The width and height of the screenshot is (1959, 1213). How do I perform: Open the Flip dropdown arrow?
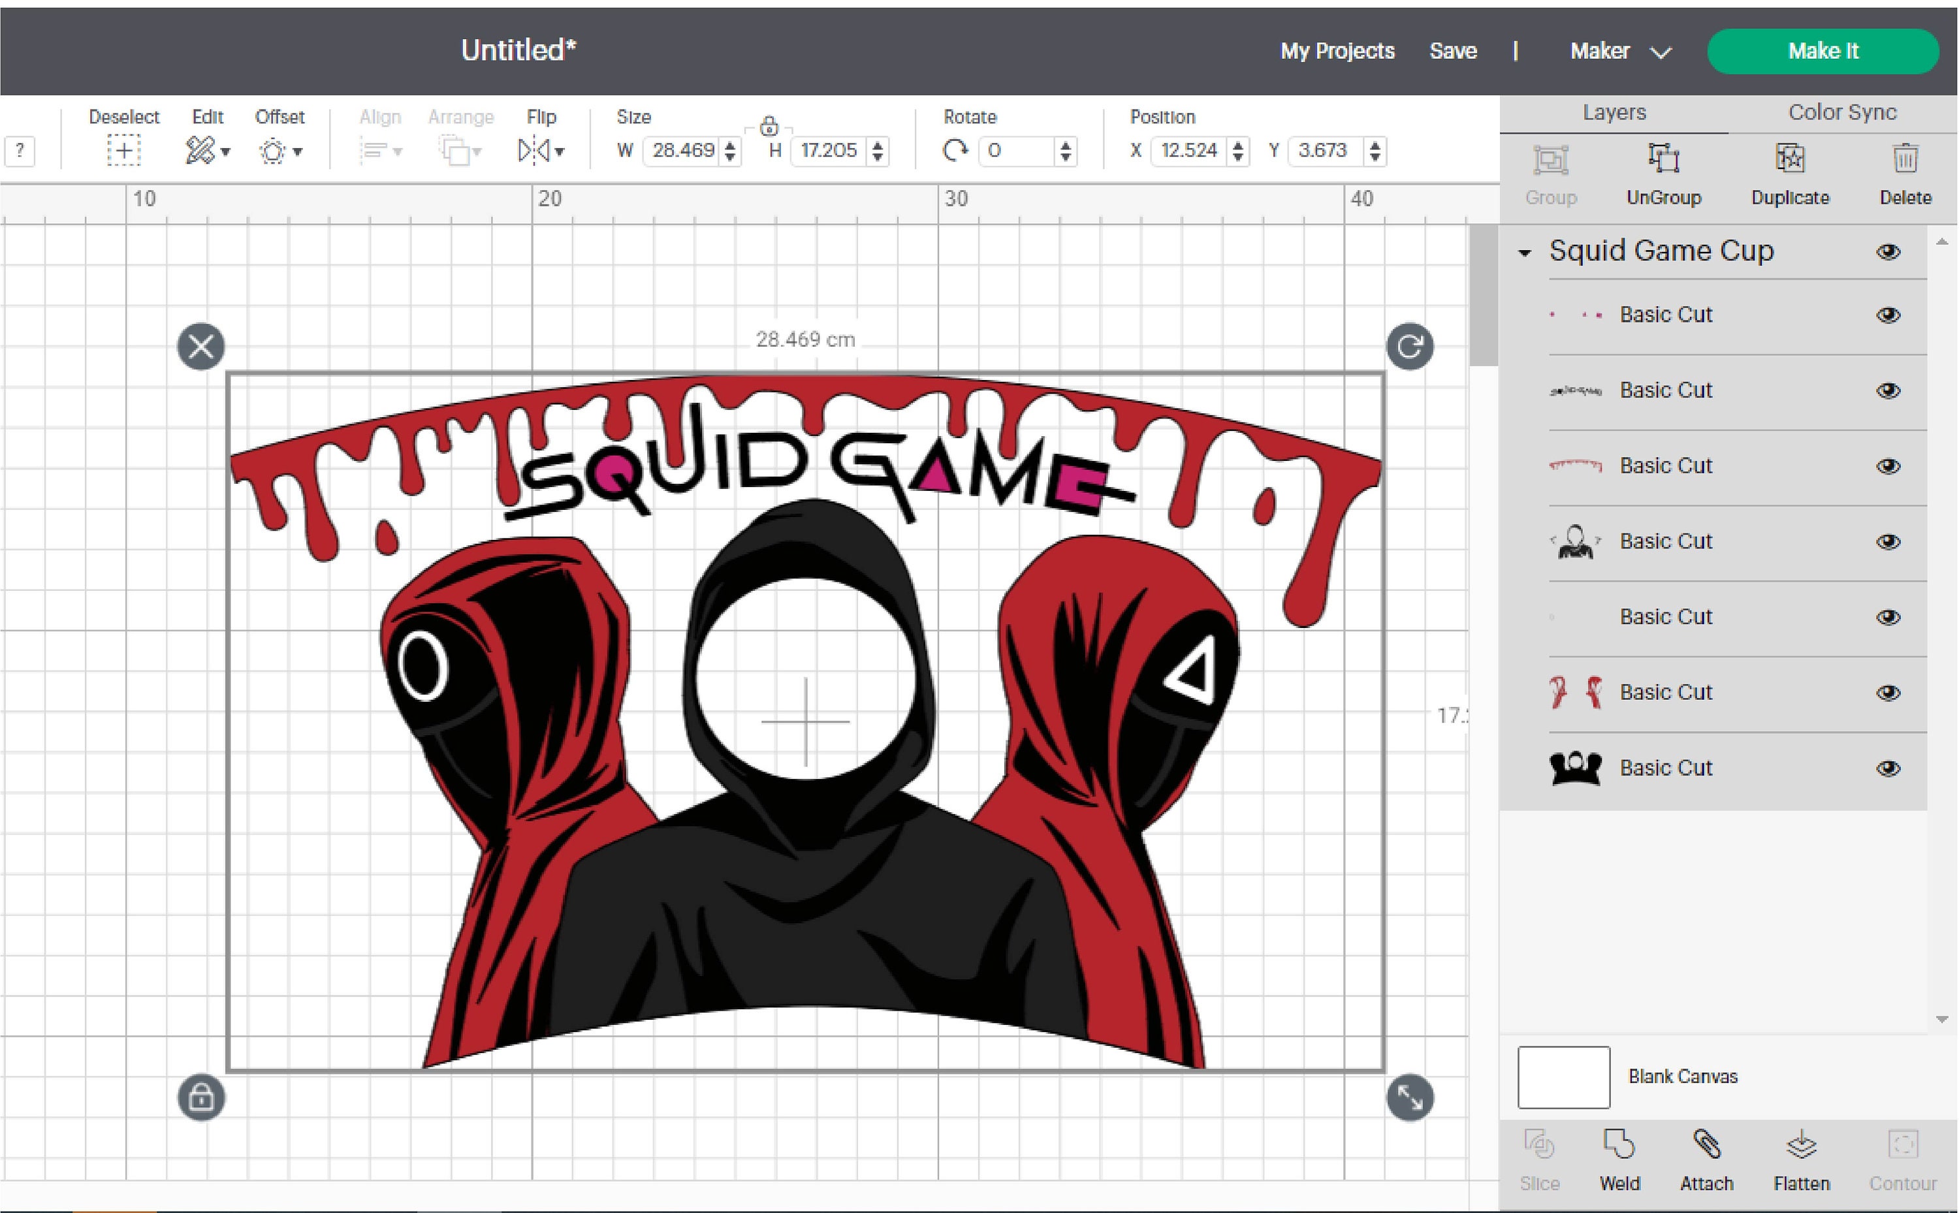pyautogui.click(x=559, y=151)
